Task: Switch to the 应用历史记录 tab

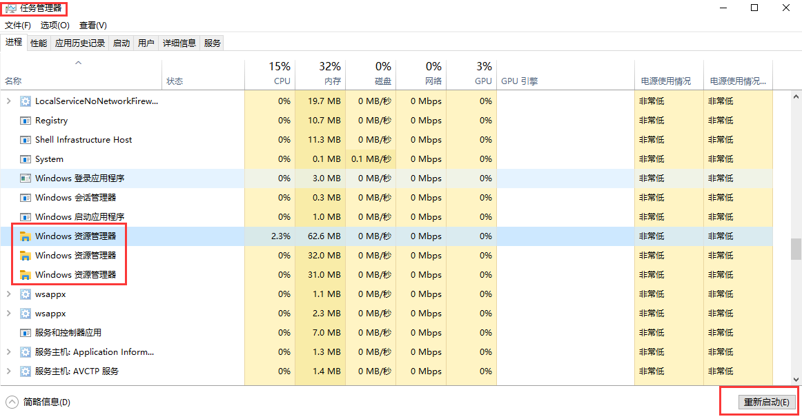Action: pyautogui.click(x=80, y=43)
